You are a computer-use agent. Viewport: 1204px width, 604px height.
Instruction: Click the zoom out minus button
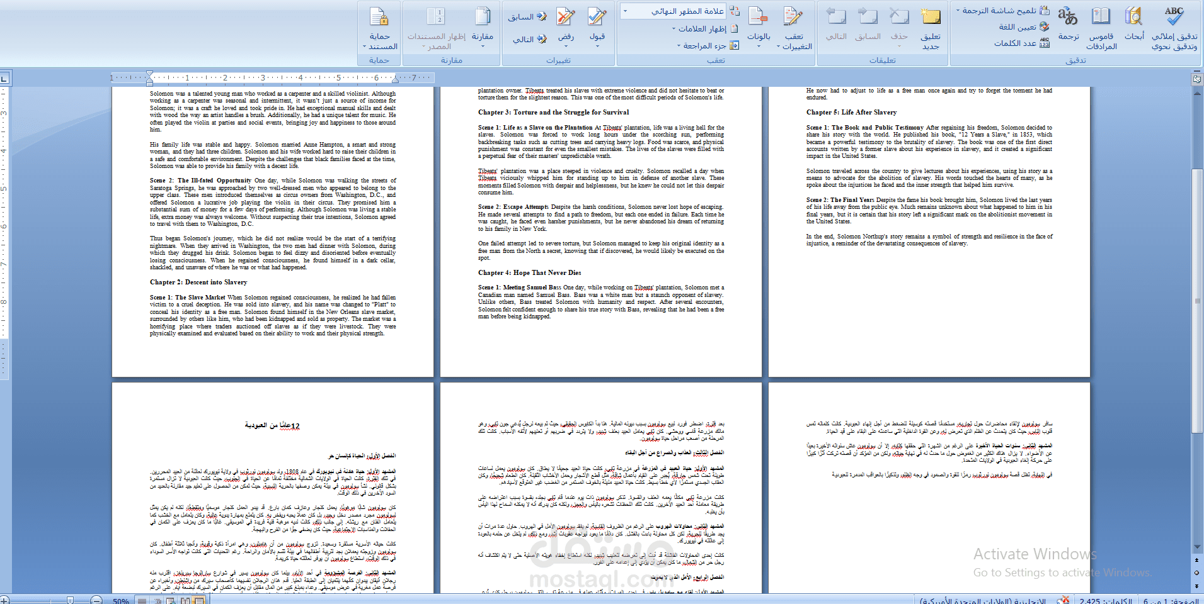(96, 601)
